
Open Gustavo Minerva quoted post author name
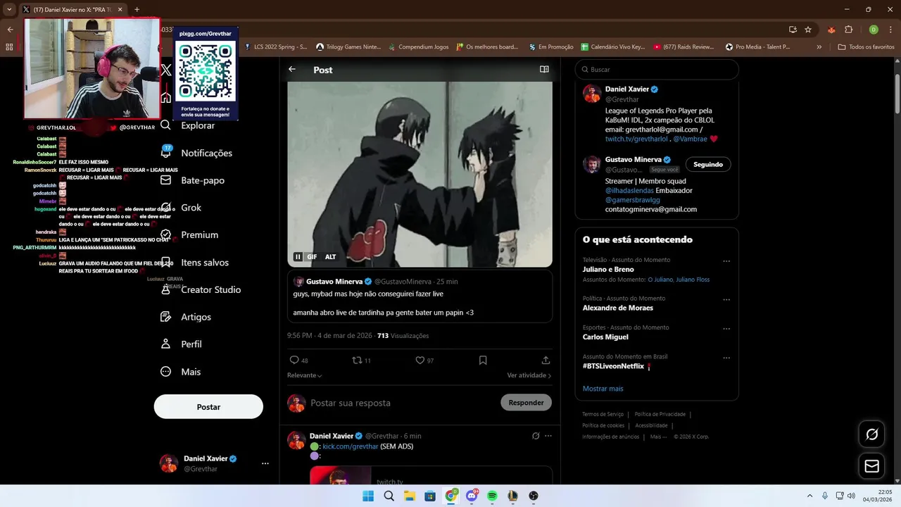click(x=334, y=282)
